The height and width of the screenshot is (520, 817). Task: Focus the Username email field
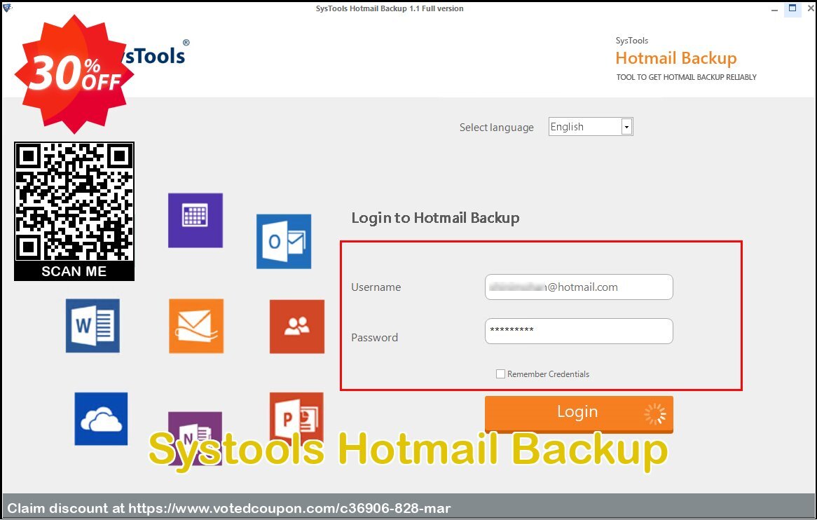click(x=579, y=287)
